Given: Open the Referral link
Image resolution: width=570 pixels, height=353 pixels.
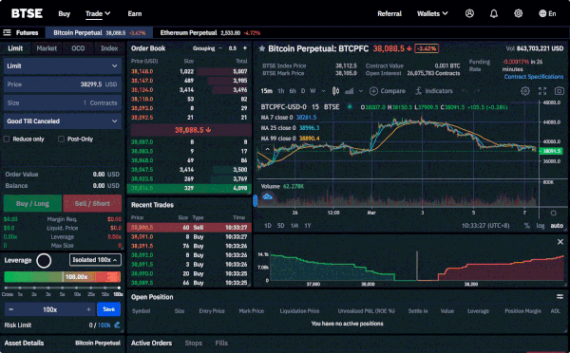Looking at the screenshot, I should click(x=389, y=14).
